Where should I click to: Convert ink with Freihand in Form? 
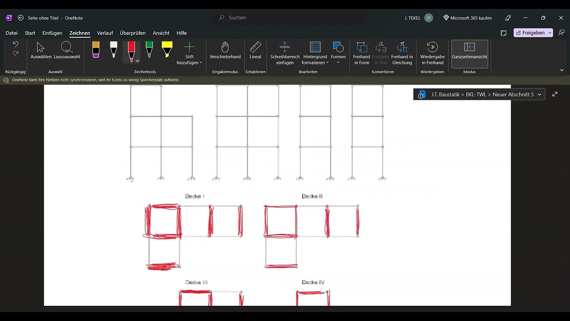[362, 53]
